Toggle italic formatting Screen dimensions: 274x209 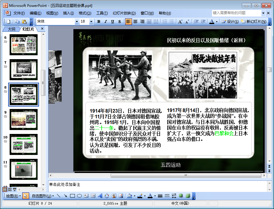[x=106, y=21]
